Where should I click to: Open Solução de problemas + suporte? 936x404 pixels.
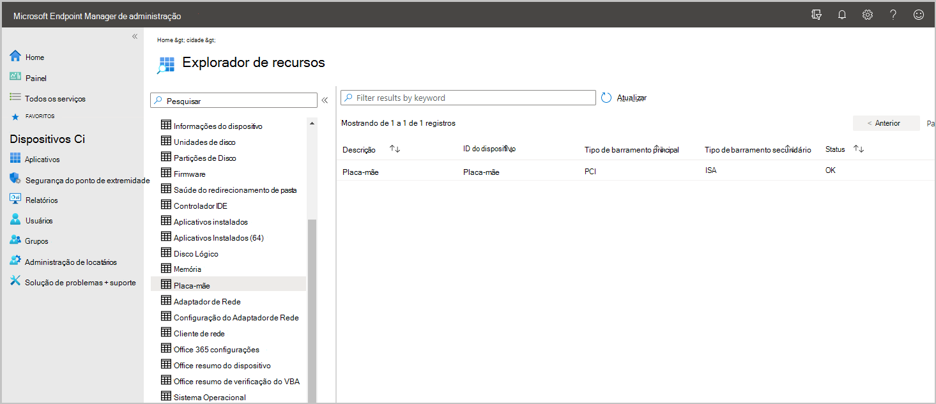coord(72,282)
